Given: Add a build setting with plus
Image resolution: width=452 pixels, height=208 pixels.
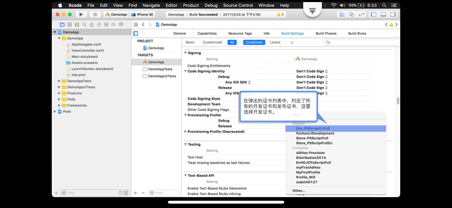Looking at the screenshot, I should 292,43.
